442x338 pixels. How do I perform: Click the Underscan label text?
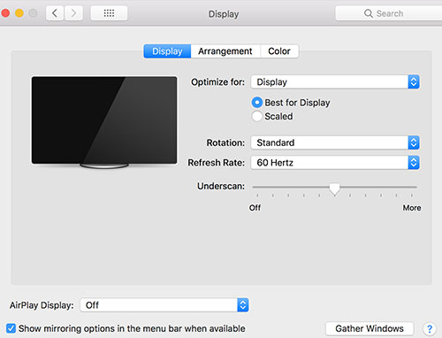(221, 186)
